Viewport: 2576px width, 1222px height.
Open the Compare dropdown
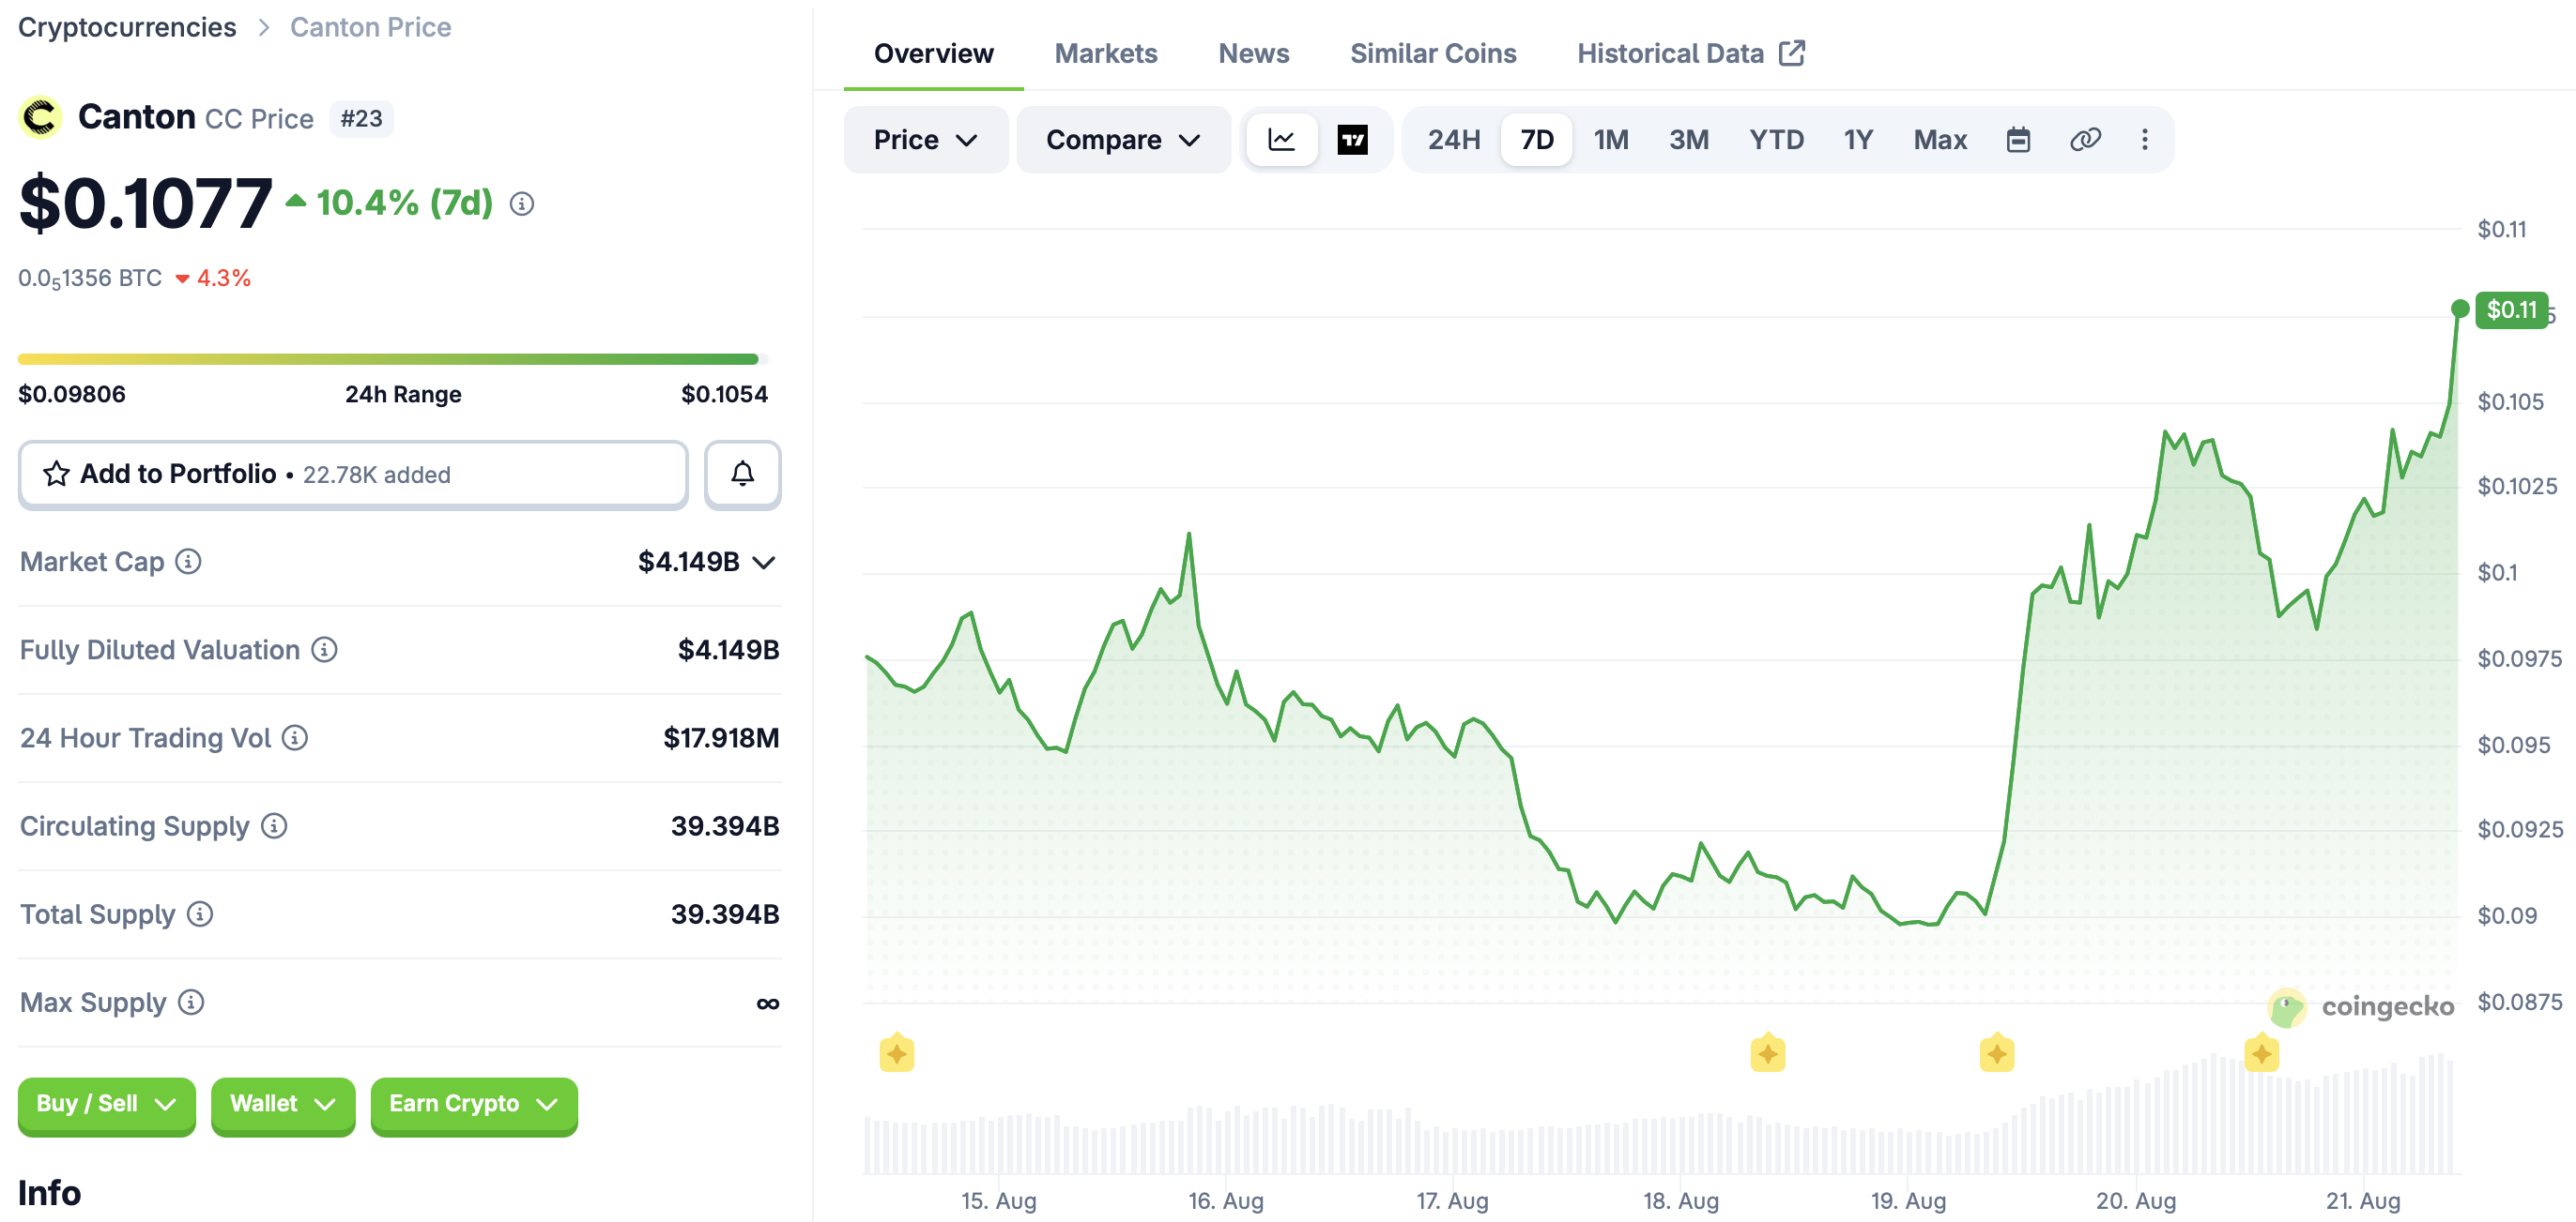point(1122,140)
